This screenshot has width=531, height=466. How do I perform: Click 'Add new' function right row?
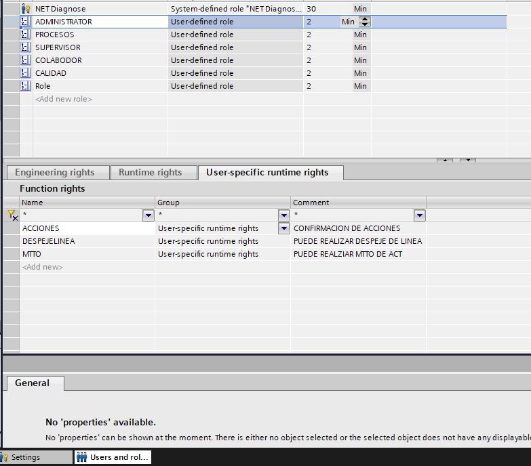(x=43, y=267)
